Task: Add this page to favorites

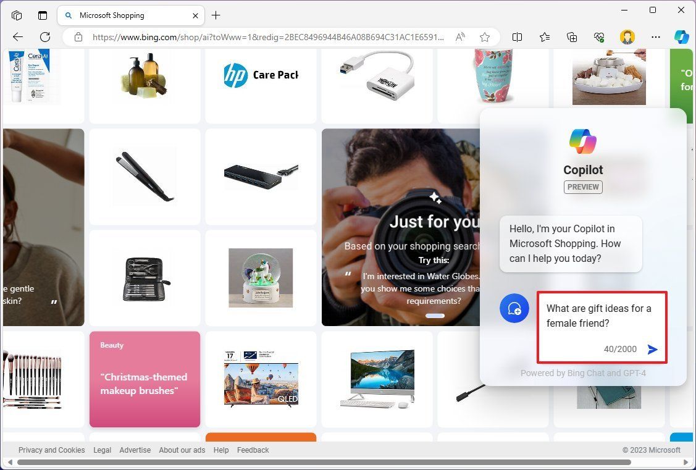Action: [x=485, y=37]
